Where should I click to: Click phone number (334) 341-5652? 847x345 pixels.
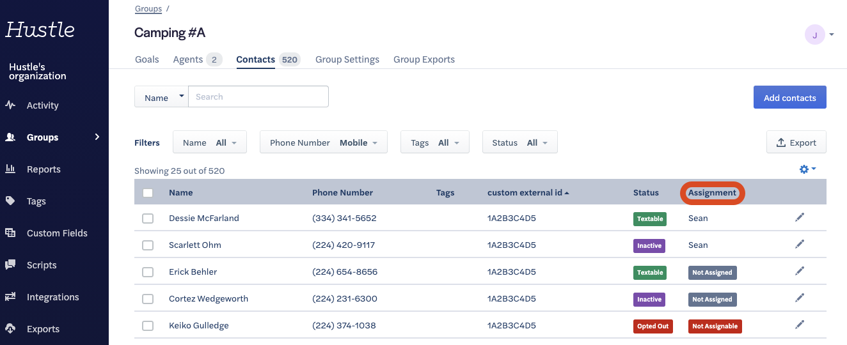(344, 218)
